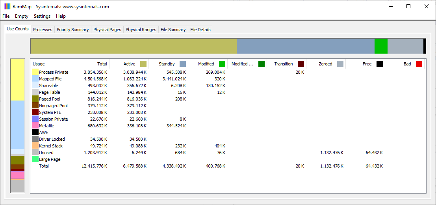Select the Session Private row label

[54, 119]
